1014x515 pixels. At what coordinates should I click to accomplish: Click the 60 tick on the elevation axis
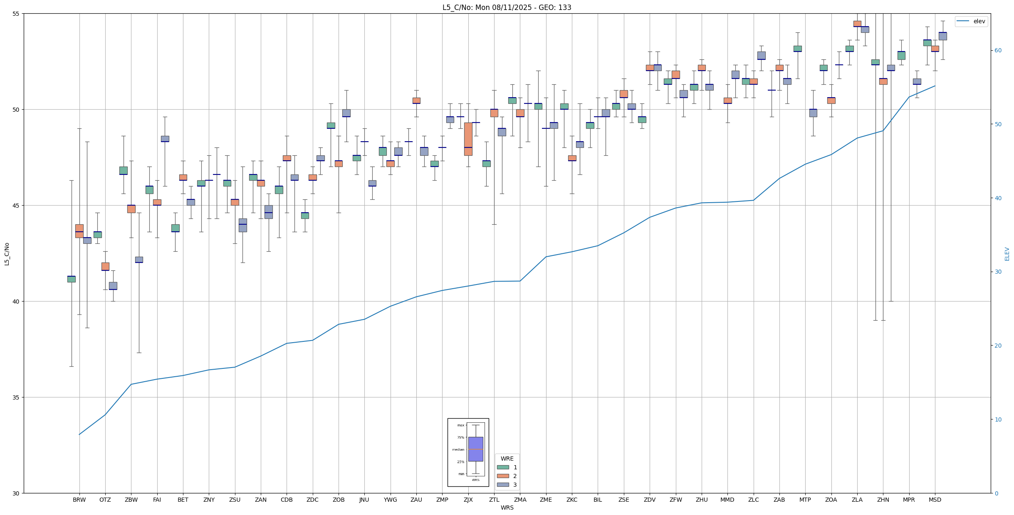998,51
